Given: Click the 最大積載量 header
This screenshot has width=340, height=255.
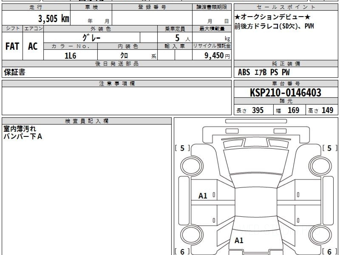Looking at the screenshot, I should point(212,29).
